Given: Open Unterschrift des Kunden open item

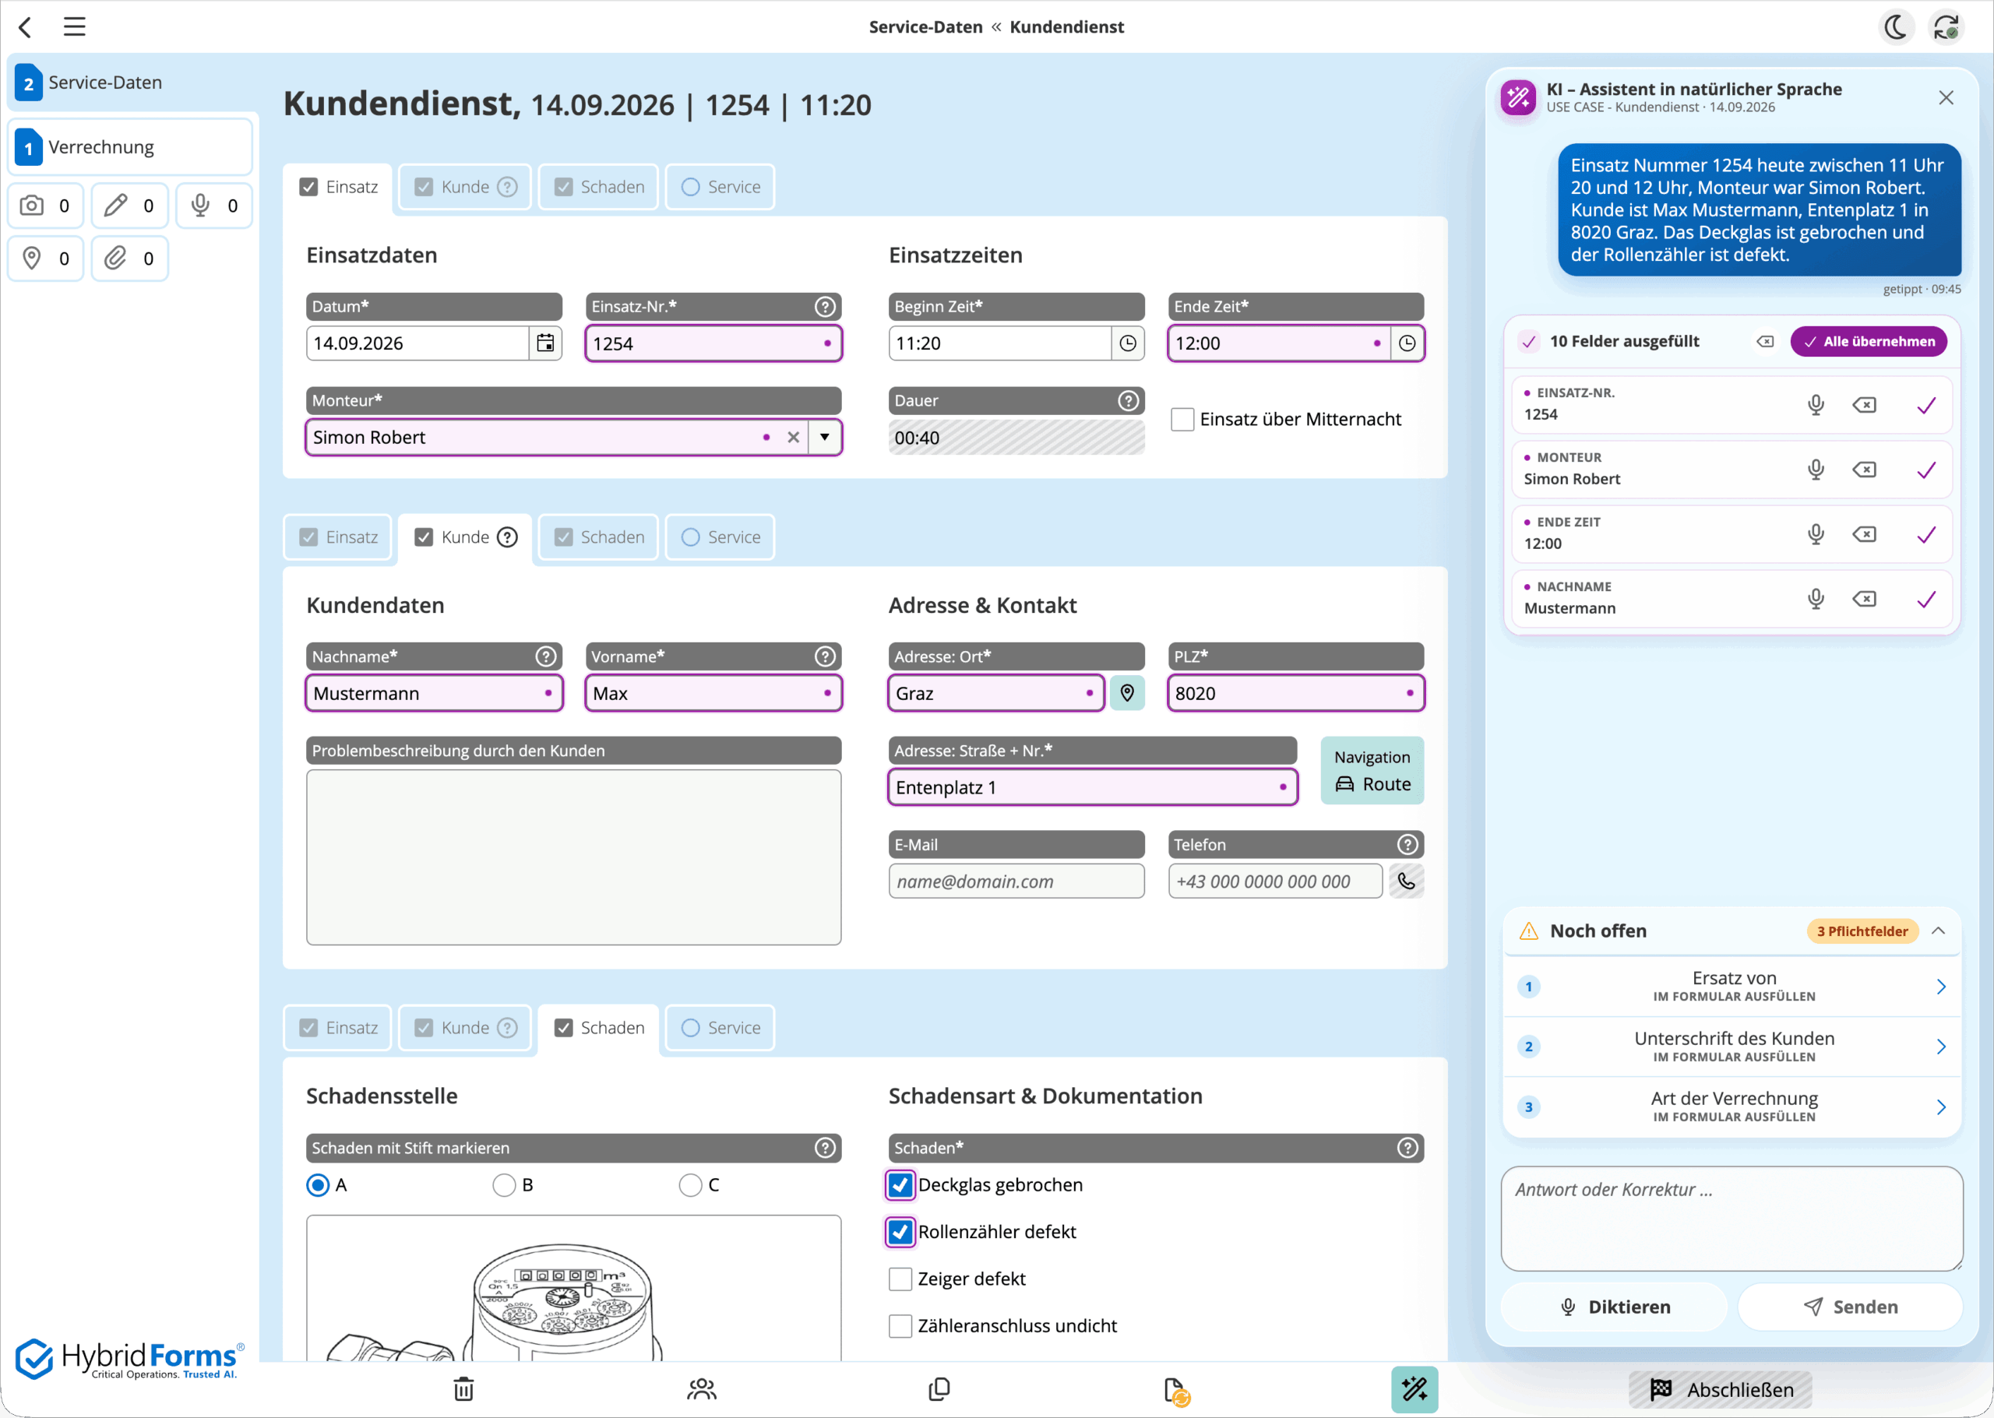Looking at the screenshot, I should coord(1732,1047).
